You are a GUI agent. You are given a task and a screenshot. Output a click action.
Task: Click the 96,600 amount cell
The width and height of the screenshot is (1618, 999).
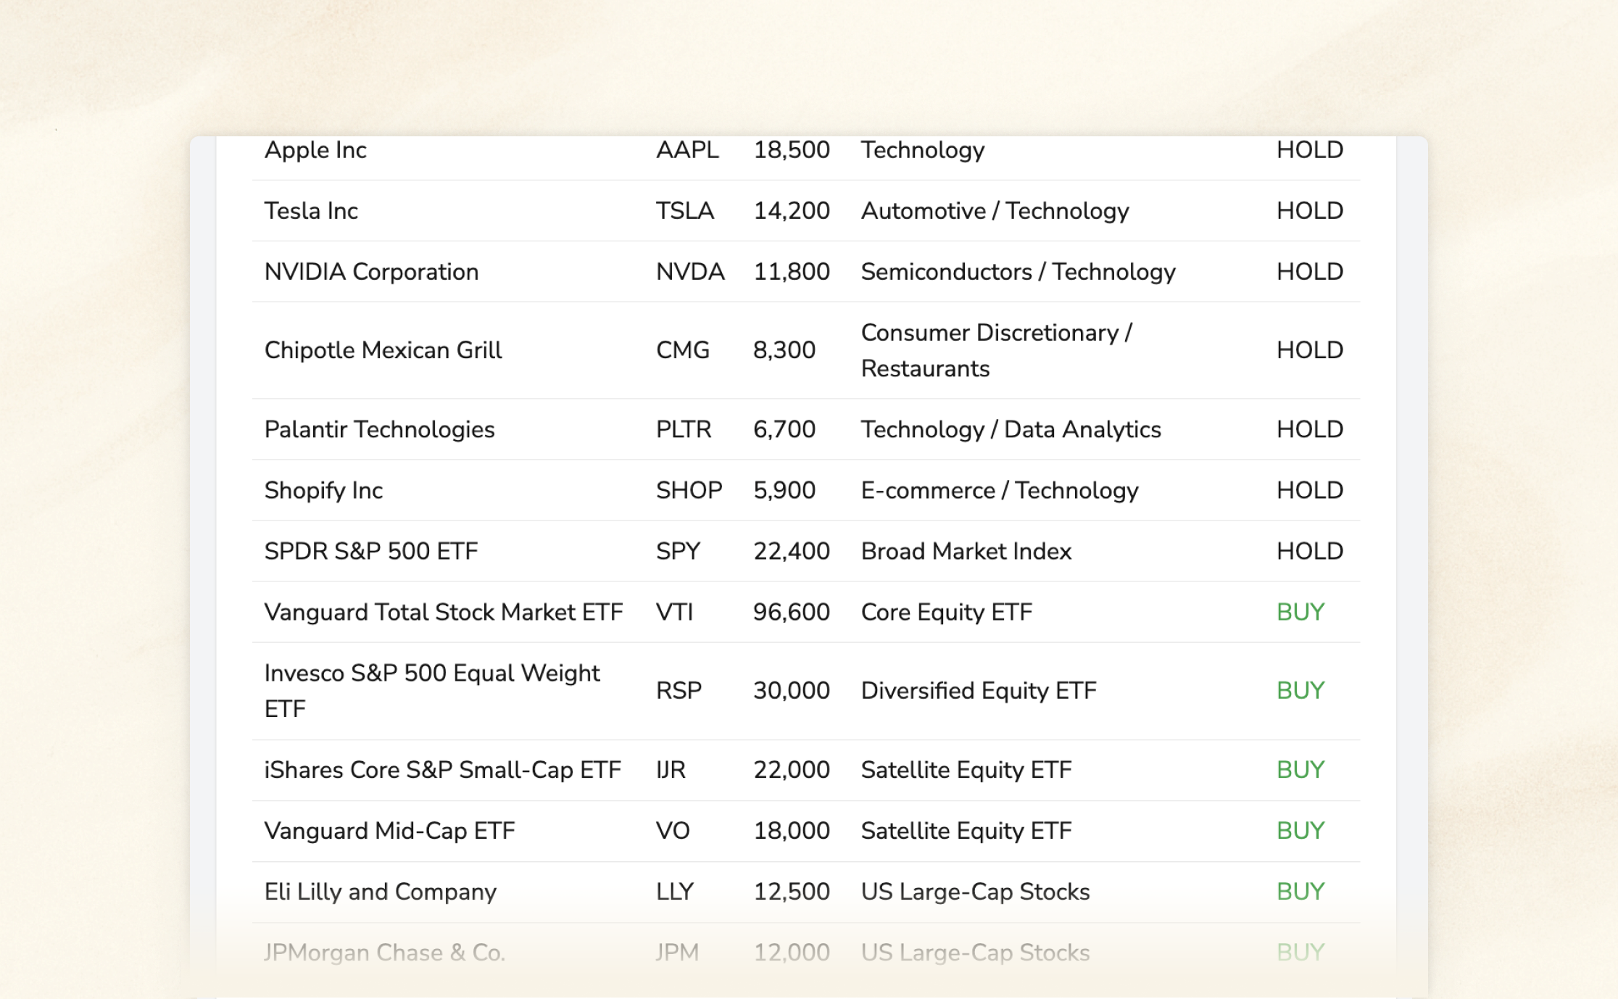791,612
